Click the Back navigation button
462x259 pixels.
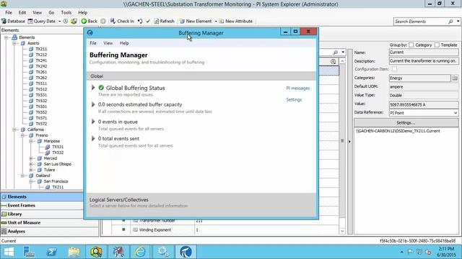pos(89,21)
